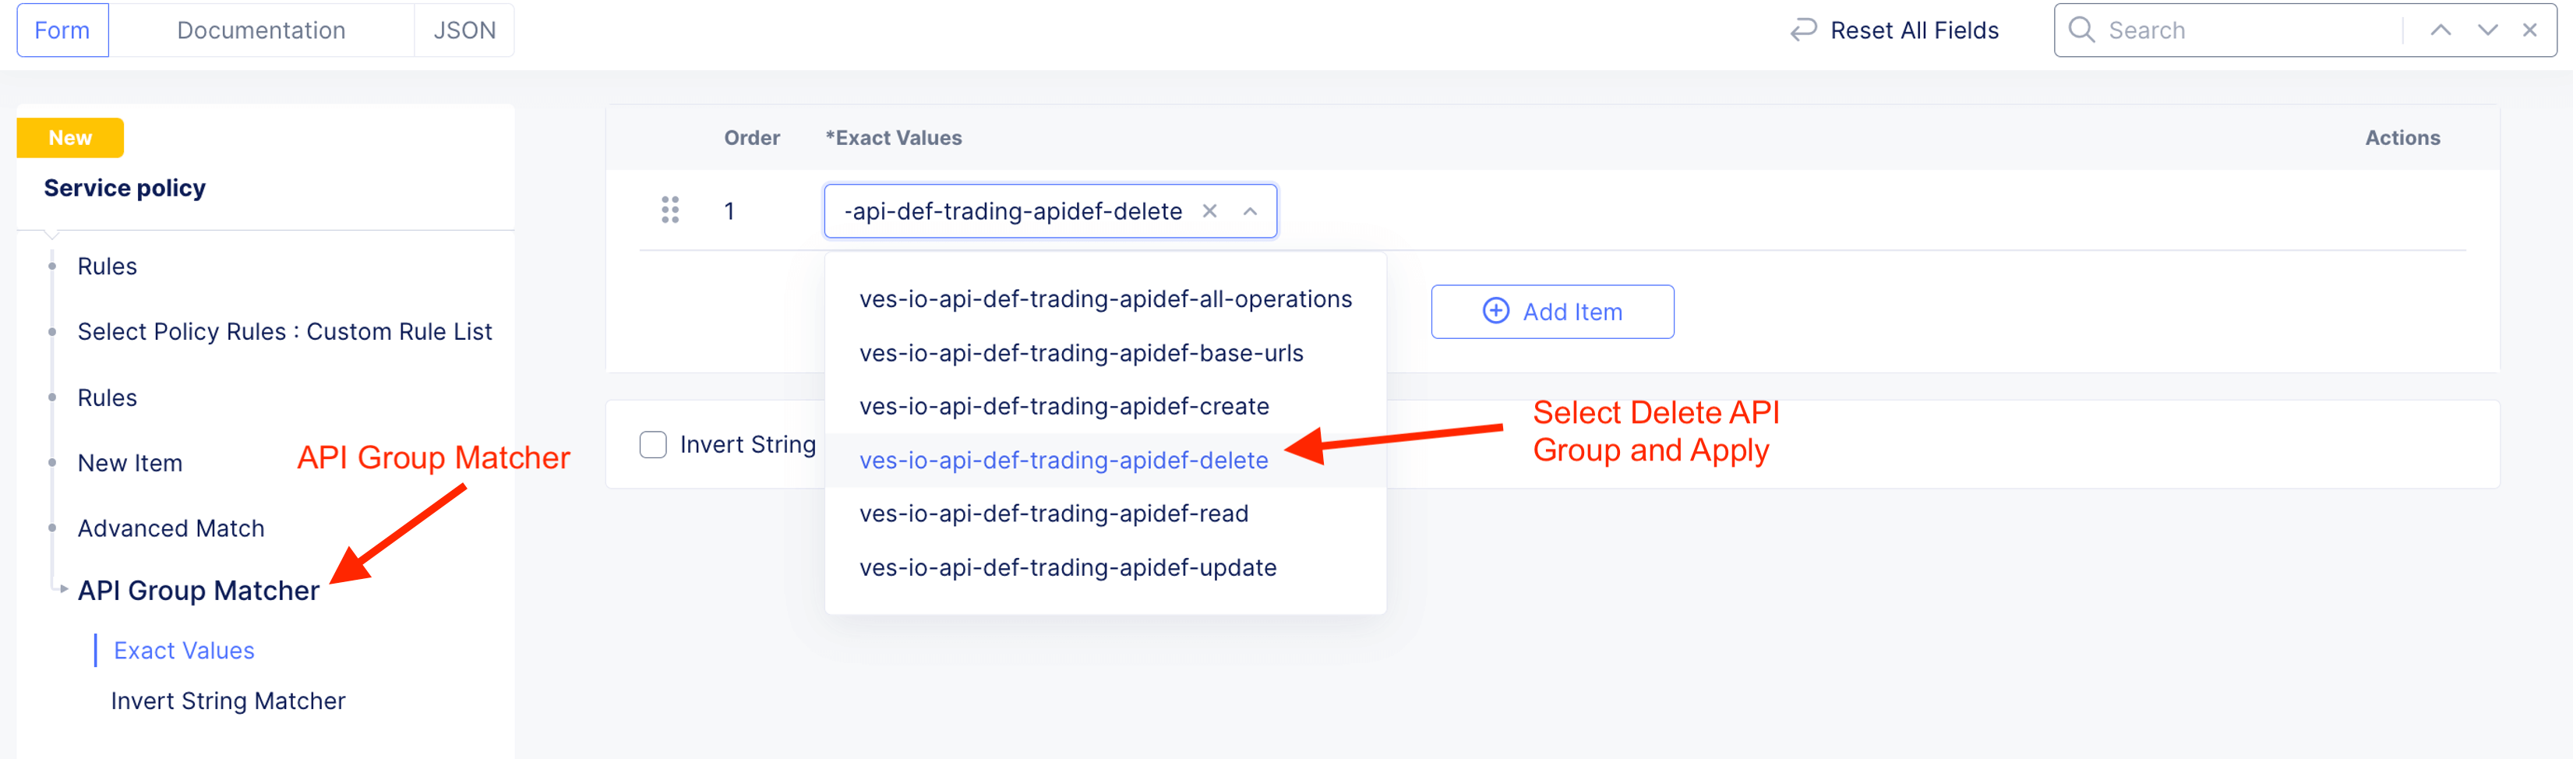The image size is (2573, 759).
Task: Switch to the Documentation tab
Action: (x=261, y=30)
